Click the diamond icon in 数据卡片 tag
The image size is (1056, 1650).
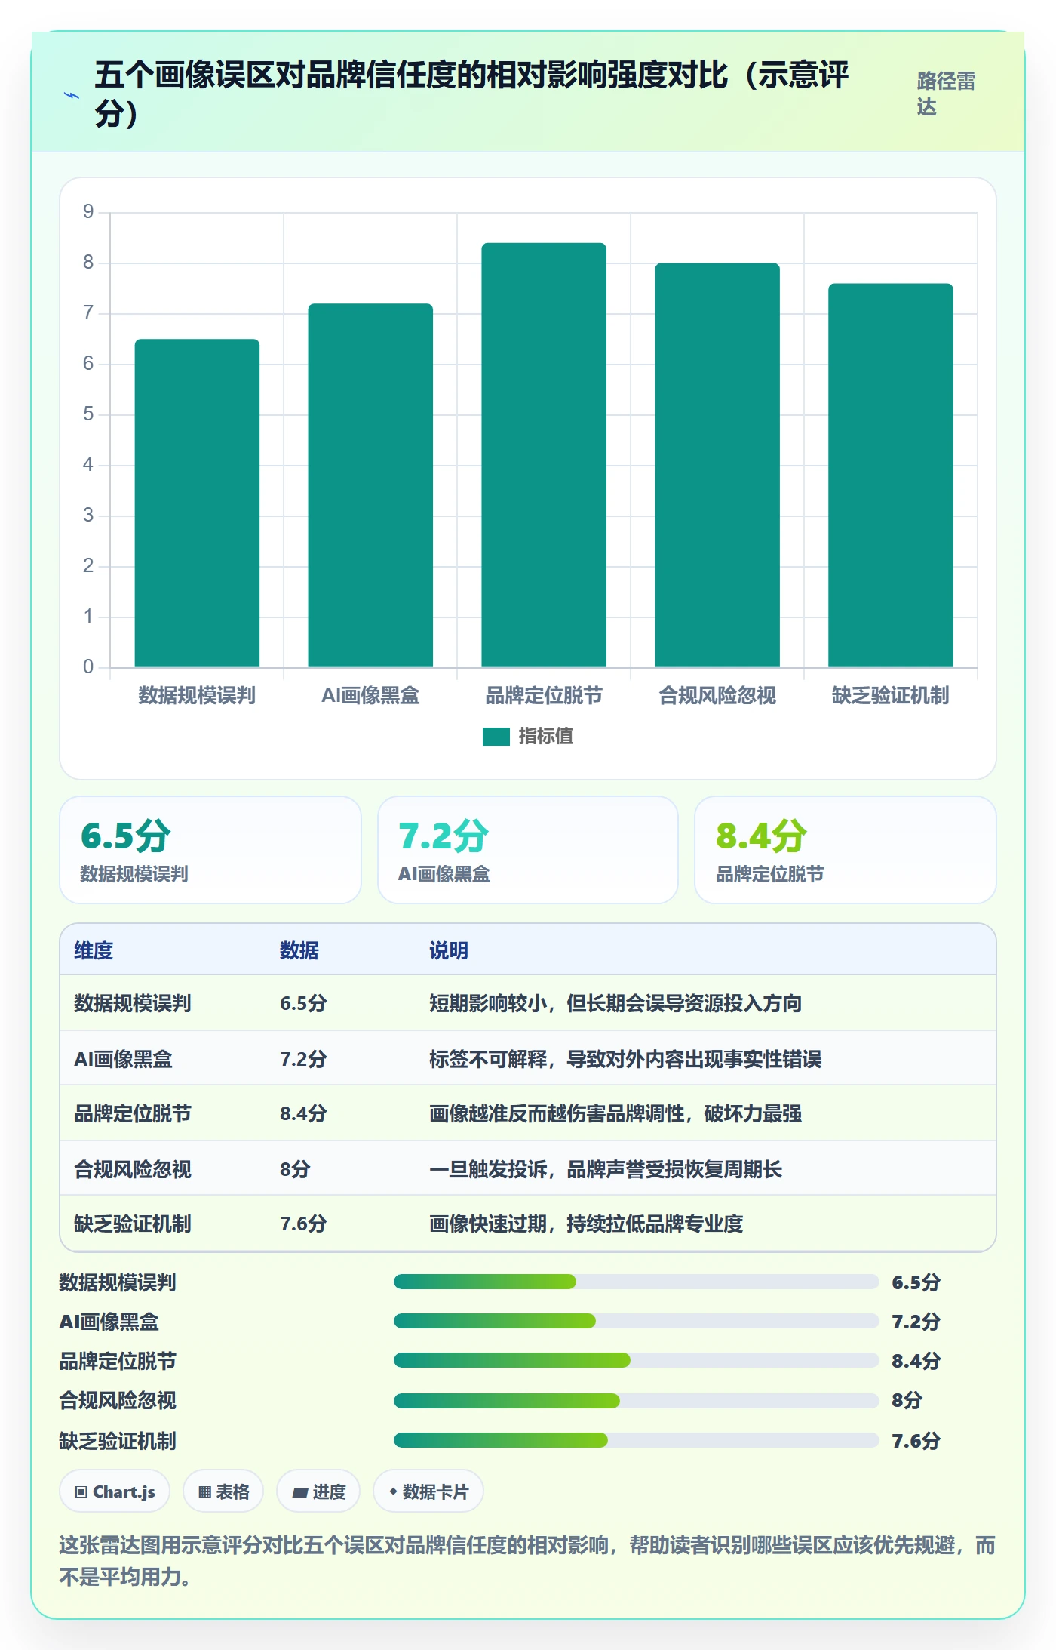tap(393, 1491)
